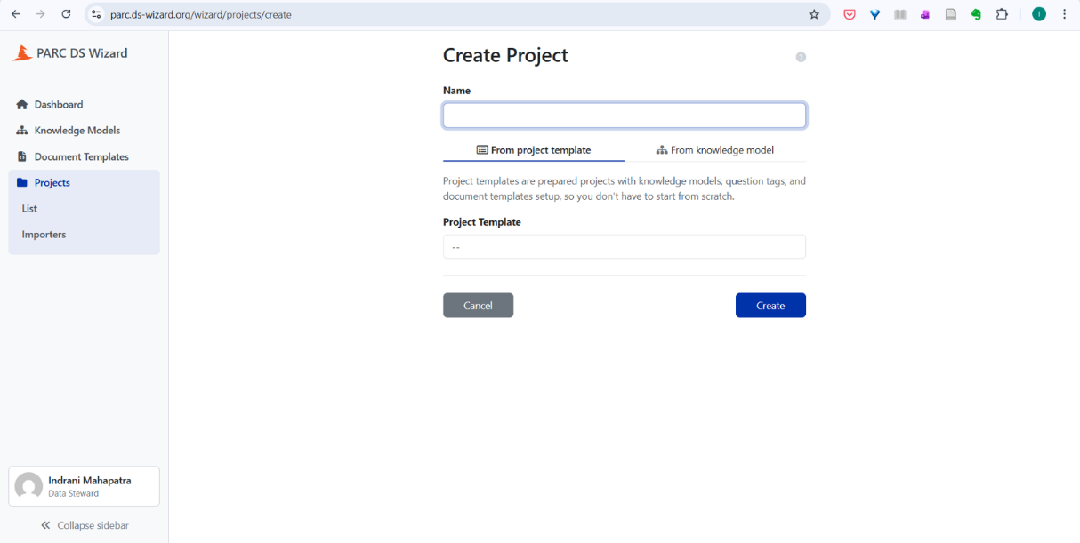Open the Project Template dropdown

click(624, 247)
